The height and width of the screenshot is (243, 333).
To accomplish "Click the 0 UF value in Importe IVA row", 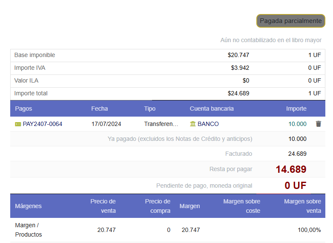I will [x=315, y=68].
